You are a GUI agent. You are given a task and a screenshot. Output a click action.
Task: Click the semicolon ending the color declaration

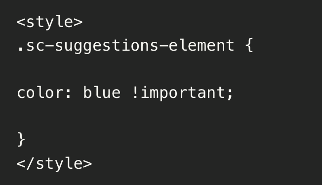[x=230, y=94]
